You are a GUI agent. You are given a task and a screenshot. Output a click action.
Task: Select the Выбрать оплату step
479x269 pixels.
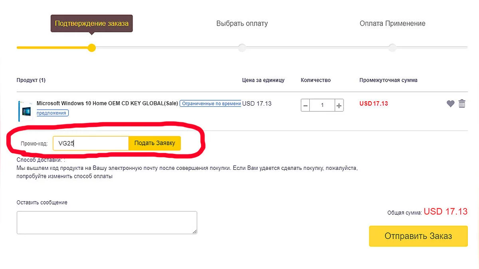242,24
